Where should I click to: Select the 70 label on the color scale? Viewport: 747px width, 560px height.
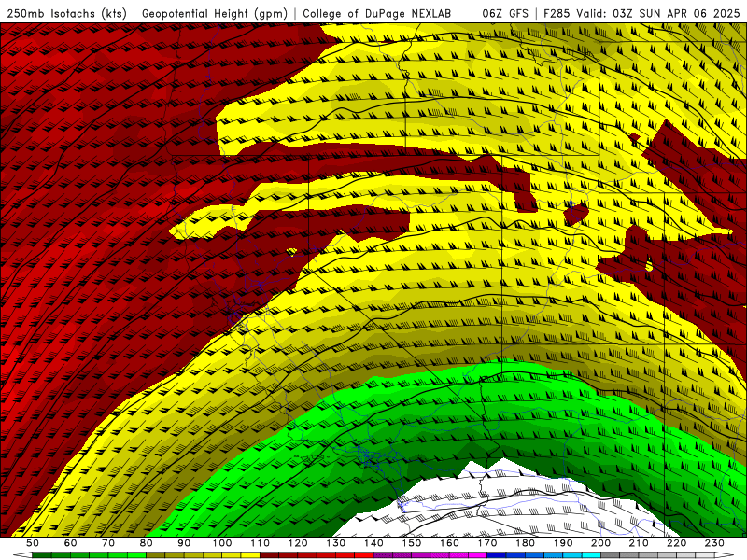[x=108, y=543]
